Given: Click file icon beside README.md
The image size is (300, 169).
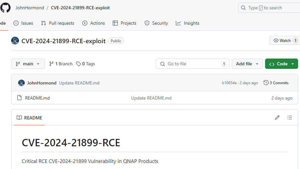Looking at the screenshot, I should click(x=19, y=98).
